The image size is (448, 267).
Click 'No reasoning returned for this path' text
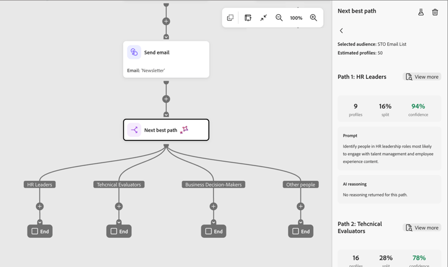coord(375,195)
